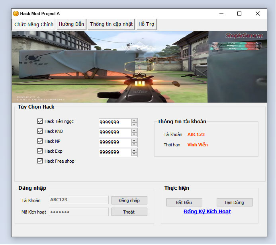The height and width of the screenshot is (245, 276).
Task: Click the Đăng nhập button
Action: tap(129, 200)
